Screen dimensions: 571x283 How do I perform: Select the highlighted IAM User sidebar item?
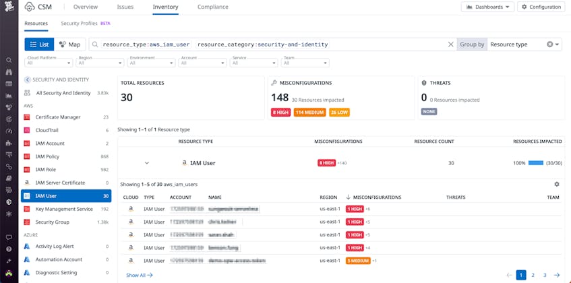click(66, 195)
